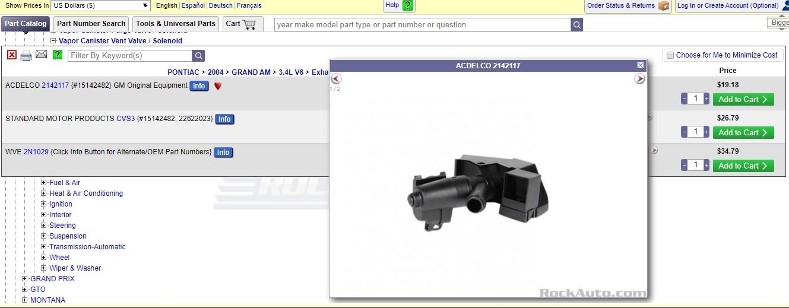The image size is (789, 308).
Task: Add the $19.18 ACDELCO part to cart
Action: [743, 99]
